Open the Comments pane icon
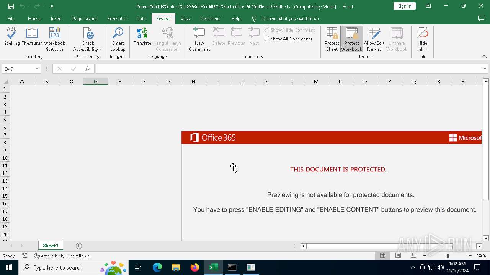This screenshot has width=490, height=275. 481,18
